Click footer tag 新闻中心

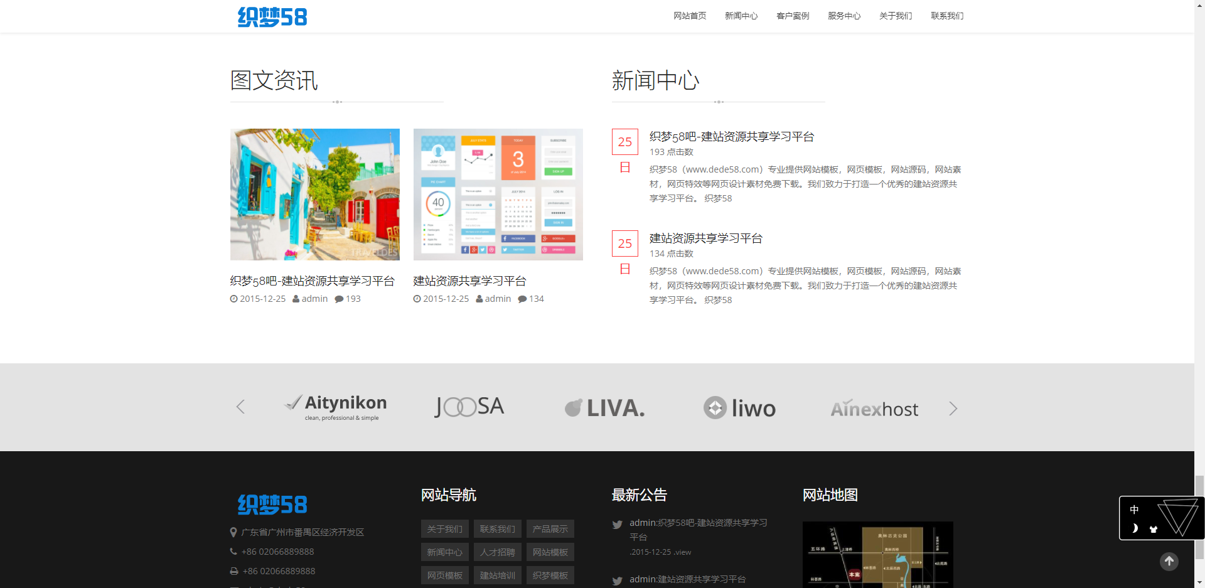pos(445,552)
